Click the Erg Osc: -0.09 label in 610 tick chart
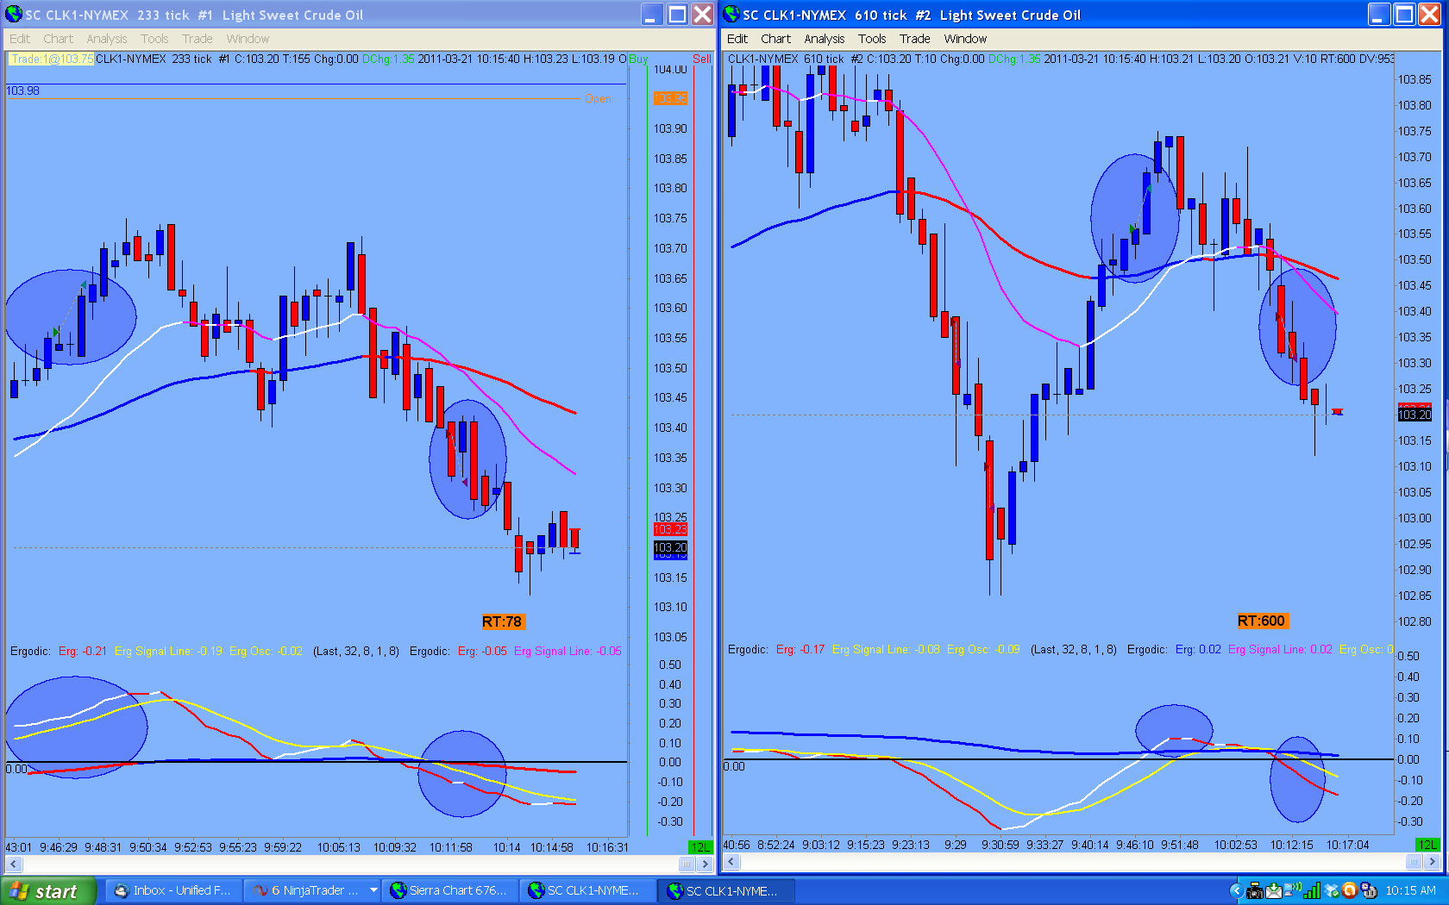 click(x=983, y=649)
